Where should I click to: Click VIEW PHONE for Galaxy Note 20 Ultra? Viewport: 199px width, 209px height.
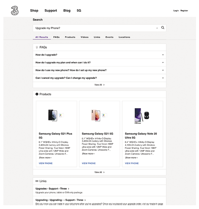tap(132, 163)
